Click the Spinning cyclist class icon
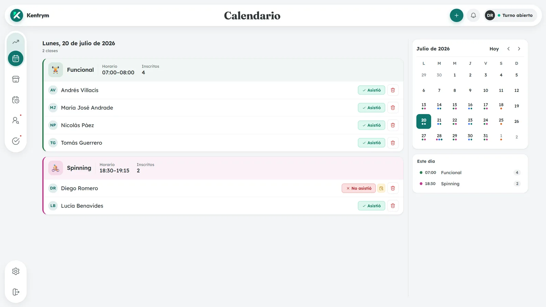 [x=56, y=168]
